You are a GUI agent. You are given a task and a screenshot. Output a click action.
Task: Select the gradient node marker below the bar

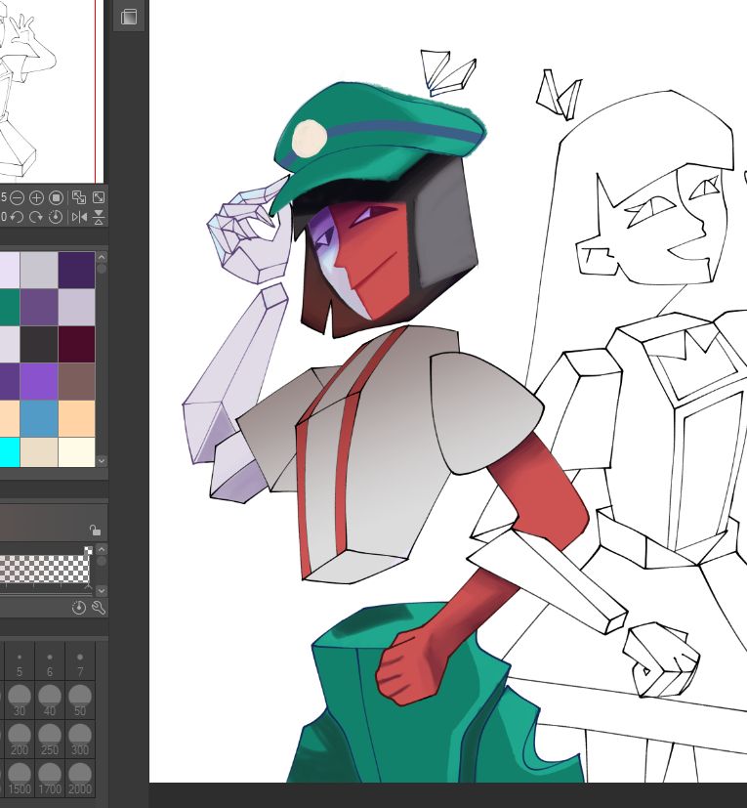click(x=88, y=586)
